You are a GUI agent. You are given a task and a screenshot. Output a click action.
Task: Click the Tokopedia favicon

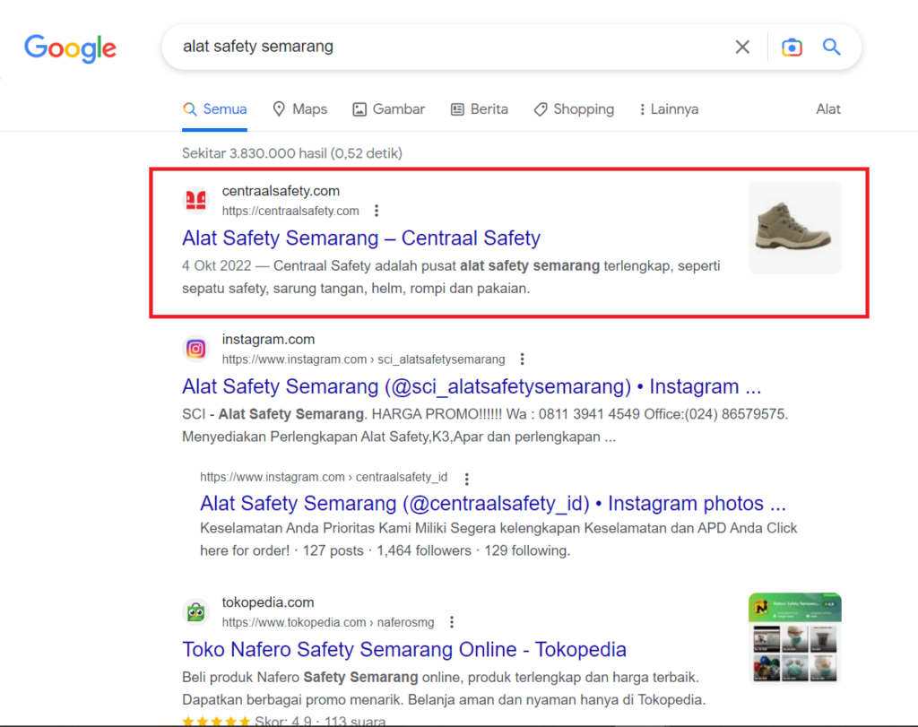(x=195, y=612)
